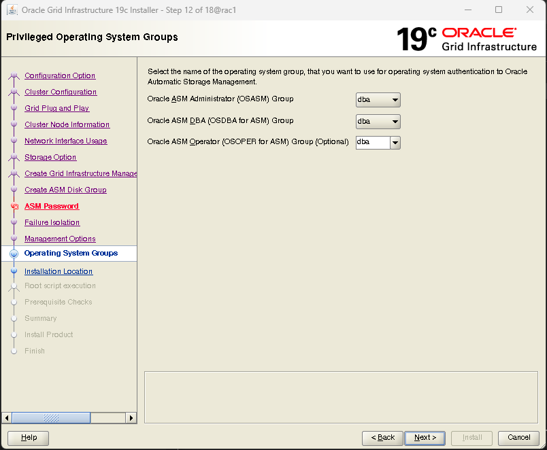Click the right arrow of sidebar scrollbar
Viewport: 547px width, 450px height.
131,417
